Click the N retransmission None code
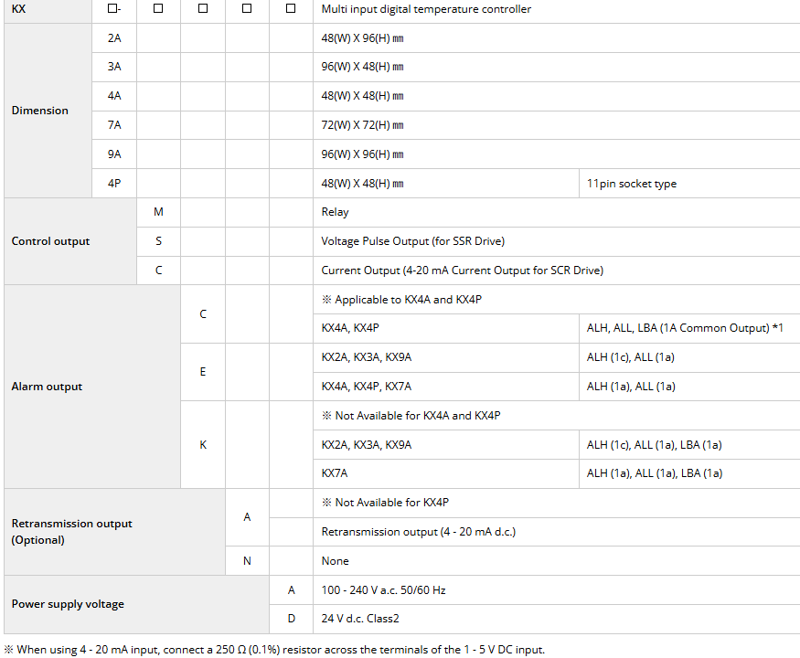Image resolution: width=800 pixels, height=658 pixels. 247,561
